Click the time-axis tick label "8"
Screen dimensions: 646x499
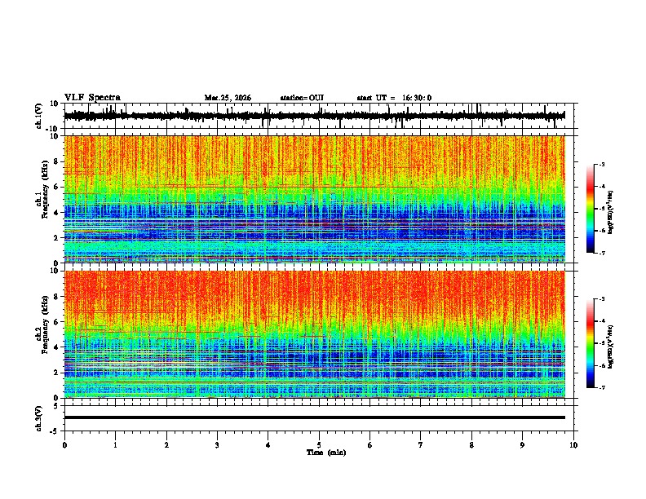coord(471,445)
